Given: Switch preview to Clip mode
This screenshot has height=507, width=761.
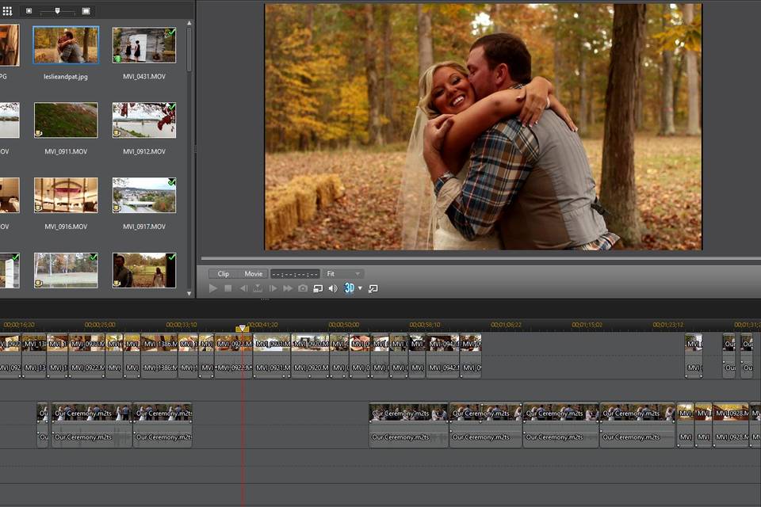Looking at the screenshot, I should (224, 273).
